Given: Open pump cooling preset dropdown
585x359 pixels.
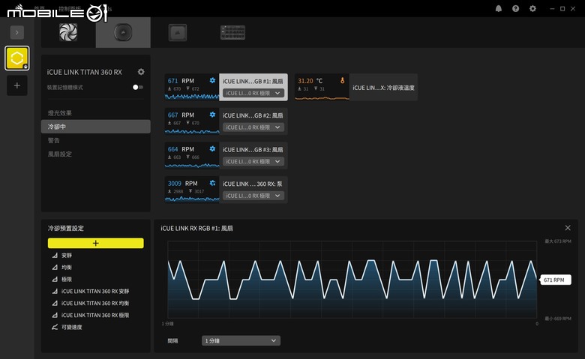Looking at the screenshot, I should [253, 196].
